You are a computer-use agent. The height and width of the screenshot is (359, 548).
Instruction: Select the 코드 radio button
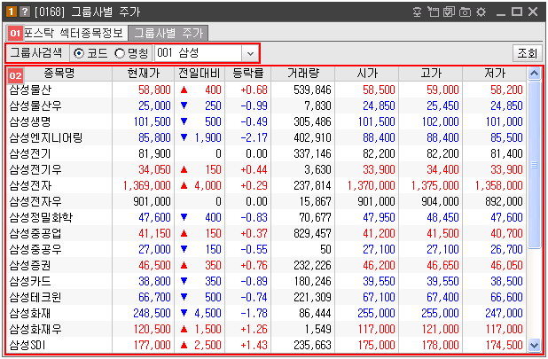pos(79,53)
